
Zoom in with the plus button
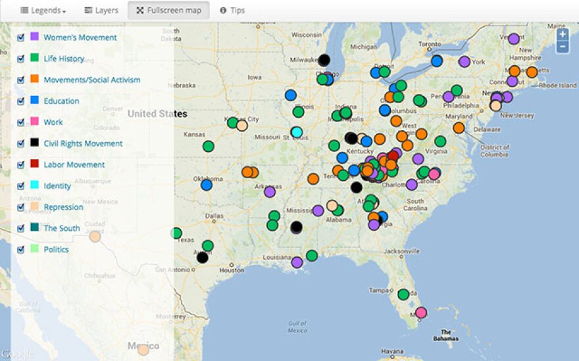[563, 35]
